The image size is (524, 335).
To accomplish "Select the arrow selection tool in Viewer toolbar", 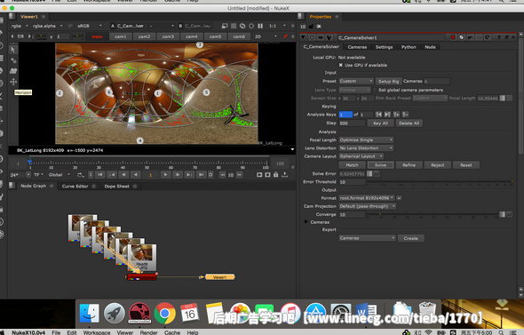I will pos(13,50).
